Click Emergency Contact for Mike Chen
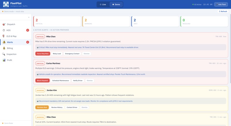Image resolution: width=231 pixels, height=126 pixels. (72, 54)
